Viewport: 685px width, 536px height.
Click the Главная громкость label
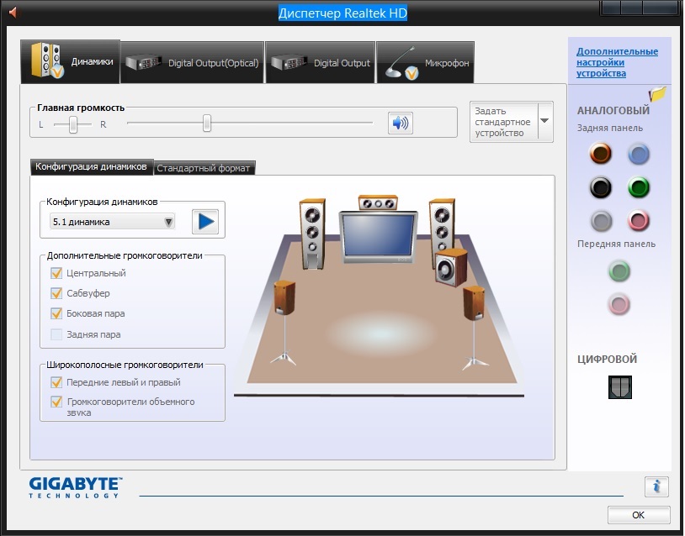pos(81,108)
